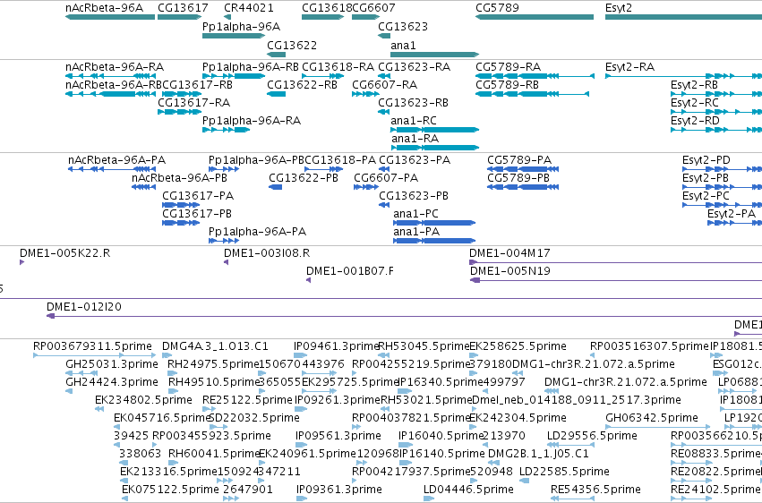Select the LD22585.5prime EST

(x=525, y=482)
